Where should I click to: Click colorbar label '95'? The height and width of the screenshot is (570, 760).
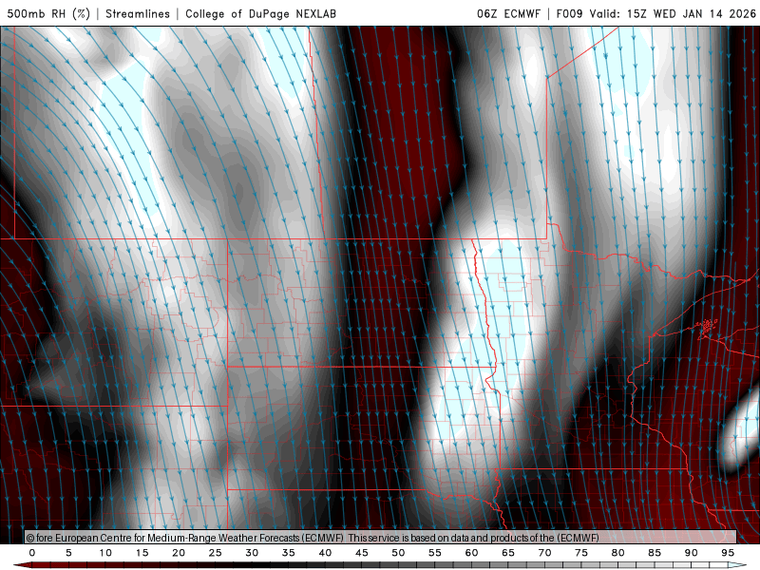pyautogui.click(x=728, y=553)
